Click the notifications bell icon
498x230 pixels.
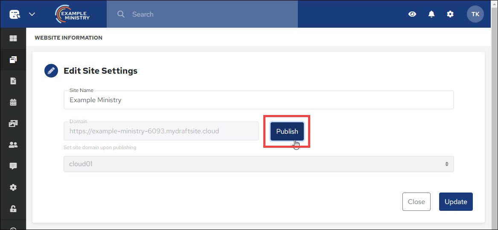coord(431,14)
